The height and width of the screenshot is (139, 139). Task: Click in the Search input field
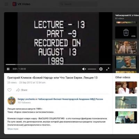79,4
